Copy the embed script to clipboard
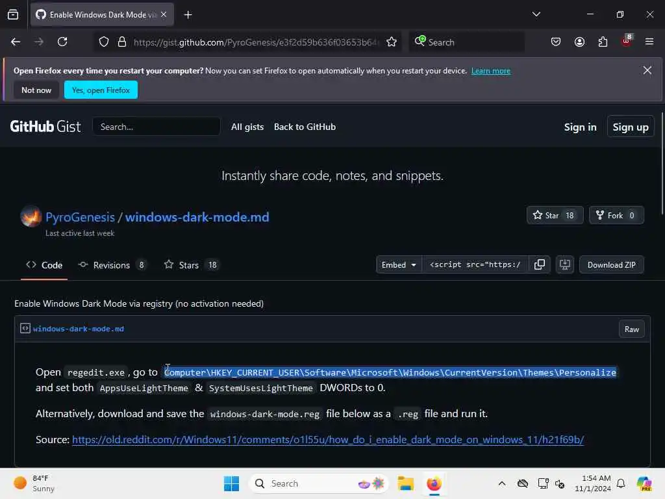 click(x=540, y=265)
